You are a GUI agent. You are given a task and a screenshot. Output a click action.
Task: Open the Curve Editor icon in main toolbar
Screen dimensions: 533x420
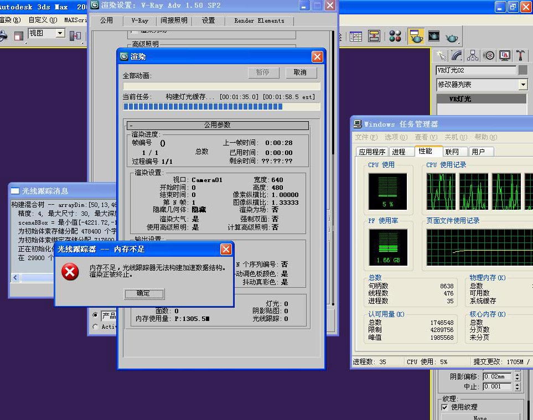[356, 37]
